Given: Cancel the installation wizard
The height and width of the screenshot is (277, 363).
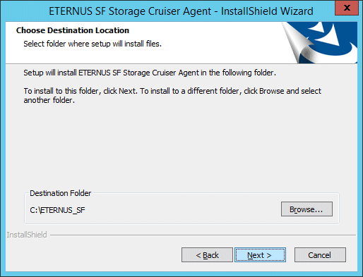Looking at the screenshot, I should [320, 254].
